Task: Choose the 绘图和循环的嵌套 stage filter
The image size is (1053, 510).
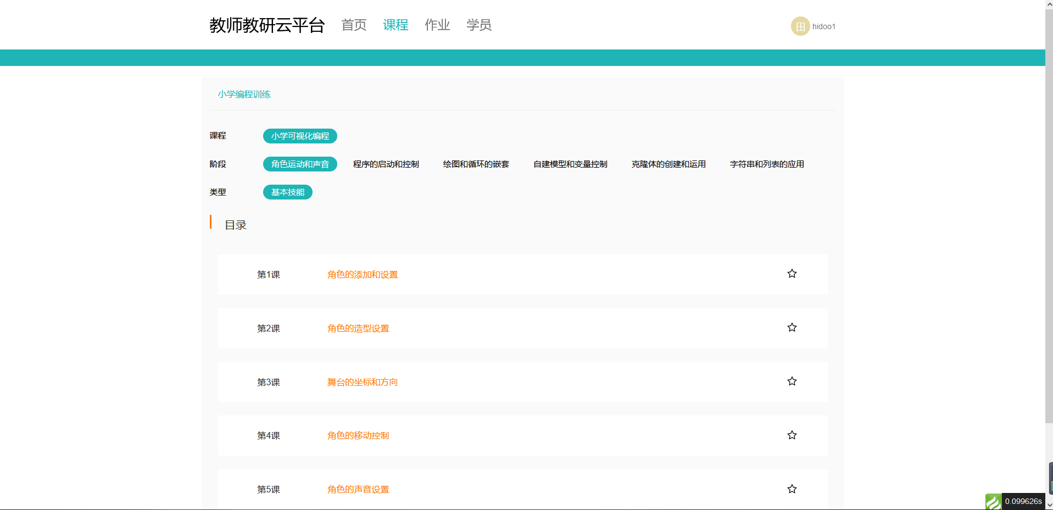Action: pyautogui.click(x=476, y=164)
